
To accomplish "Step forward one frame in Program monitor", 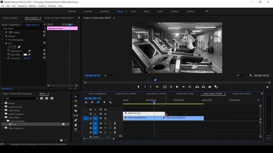I will 183,87.
